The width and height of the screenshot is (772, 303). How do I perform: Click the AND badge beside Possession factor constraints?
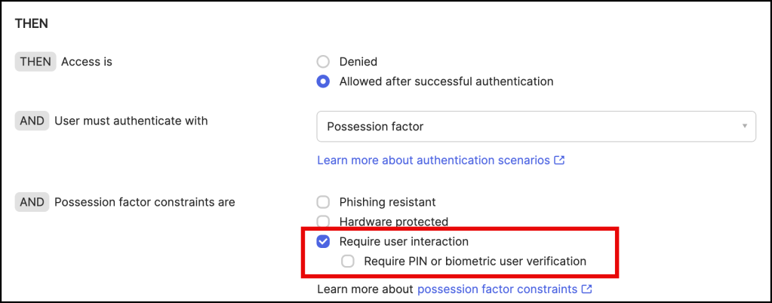[x=32, y=202]
